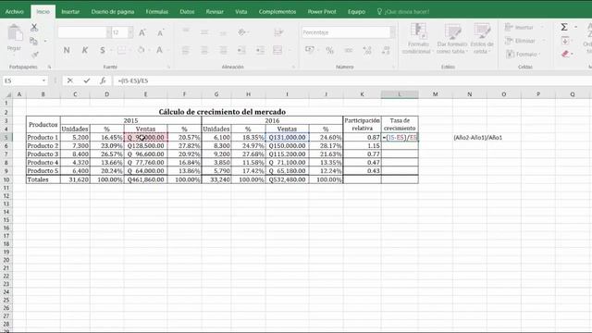Select the Totales cell
Image resolution: width=592 pixels, height=333 pixels.
click(x=43, y=179)
